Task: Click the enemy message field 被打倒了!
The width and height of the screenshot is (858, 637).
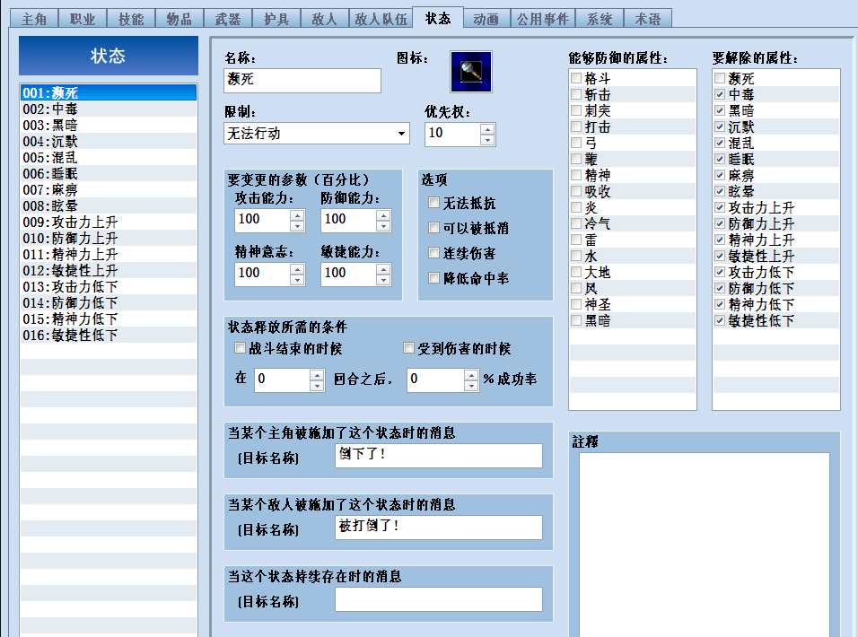Action: pos(438,528)
